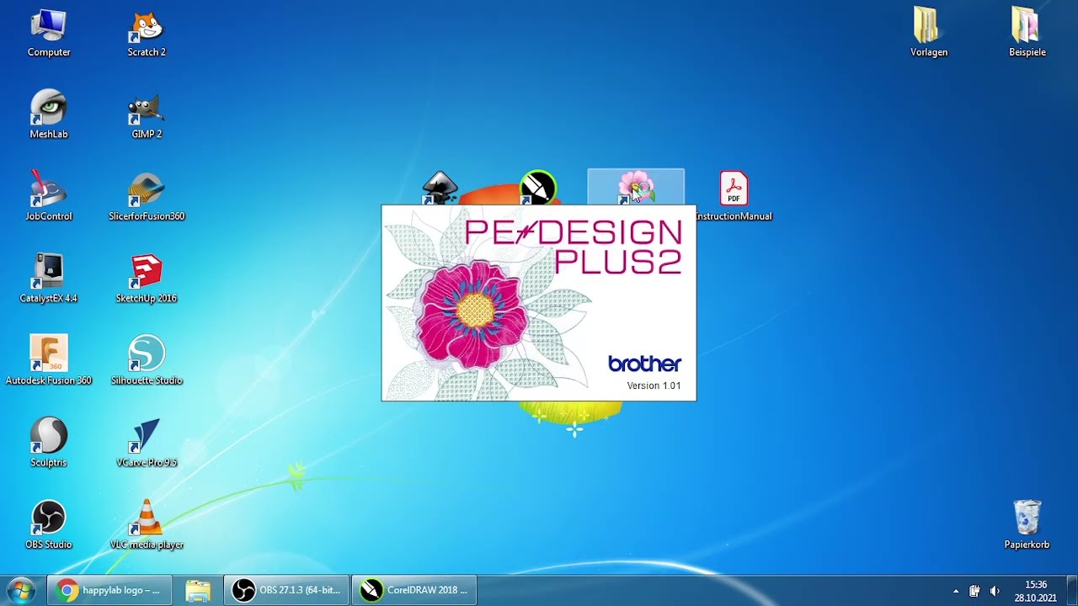
Task: Open the Computer desktop icon
Action: 49,34
